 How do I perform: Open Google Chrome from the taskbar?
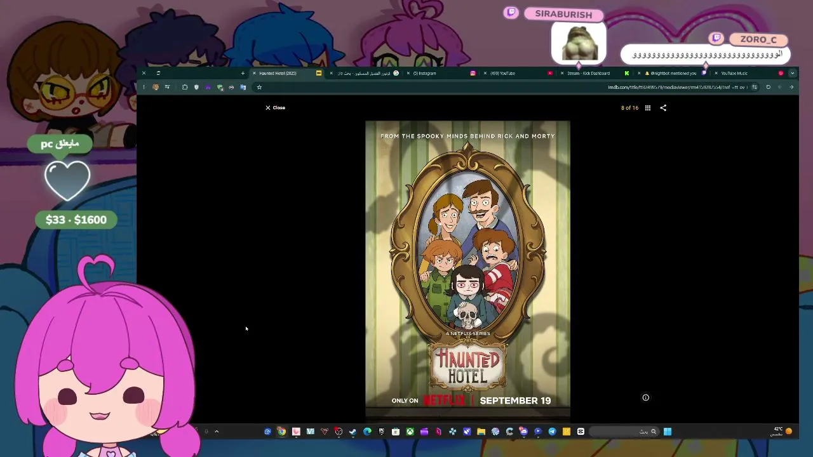[281, 432]
